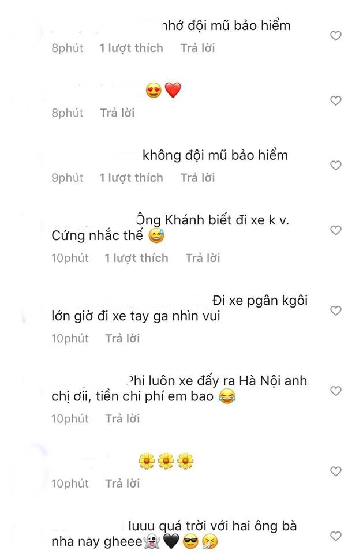This screenshot has width=363, height=554.
Task: Like the 'nhớ đội mũ bảo hiểm' comment
Action: (335, 36)
